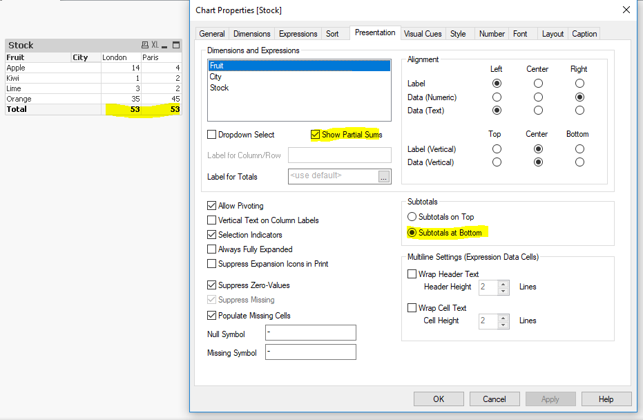Enable Vertical Text on Column Labels
The image size is (643, 420).
211,220
